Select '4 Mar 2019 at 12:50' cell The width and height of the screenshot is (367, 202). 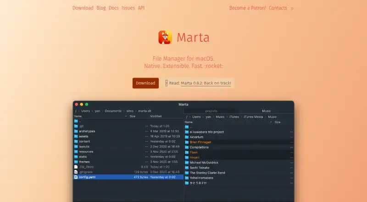pyautogui.click(x=165, y=131)
